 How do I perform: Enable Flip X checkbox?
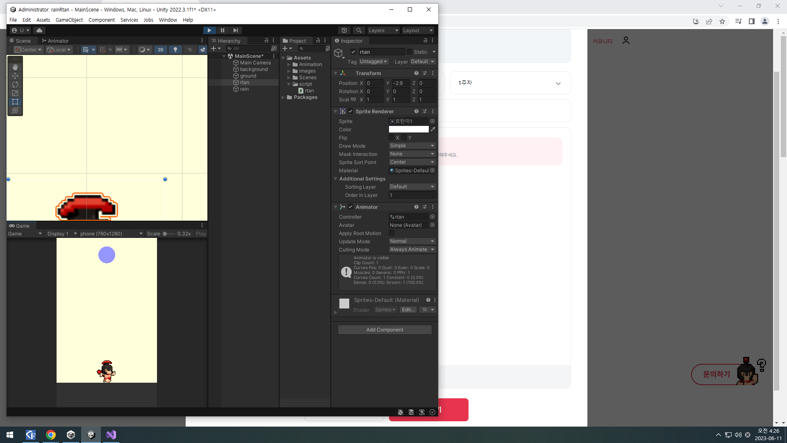pos(391,137)
